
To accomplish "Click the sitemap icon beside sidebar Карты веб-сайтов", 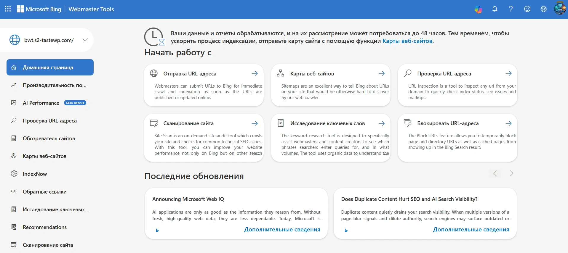I will pos(14,156).
